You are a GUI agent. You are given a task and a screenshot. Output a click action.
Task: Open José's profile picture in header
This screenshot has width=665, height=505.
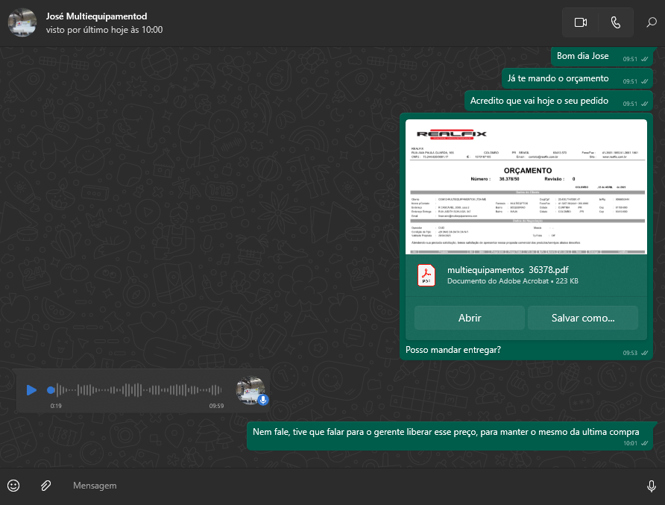[x=22, y=23]
